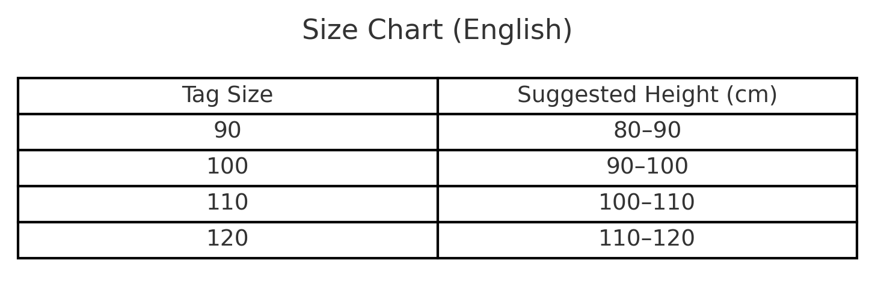Click the word "Size" in the Tag Size header
Screen dimensions: 875x290
pyautogui.click(x=248, y=95)
